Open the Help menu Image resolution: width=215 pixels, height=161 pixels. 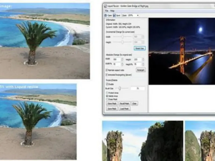click(x=112, y=11)
